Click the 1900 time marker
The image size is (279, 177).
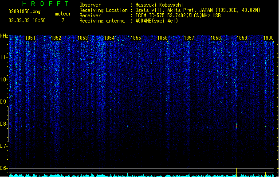268,38
